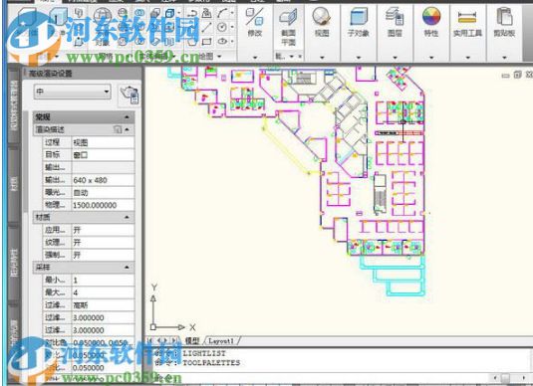This screenshot has height=386, width=533.
Task: Select the Ellipse draw tool
Action: 222,41
